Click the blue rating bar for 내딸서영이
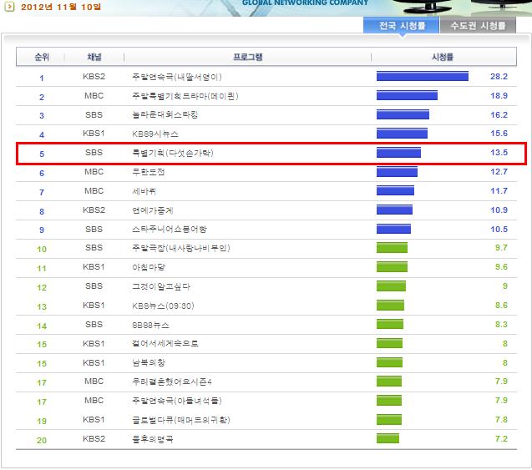Viewport: 532px width, 470px height. coord(423,76)
